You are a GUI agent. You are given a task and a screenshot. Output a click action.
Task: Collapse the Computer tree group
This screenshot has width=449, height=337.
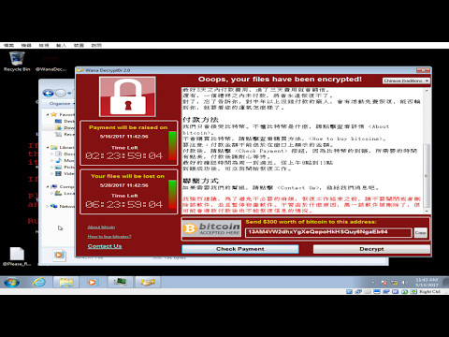coord(48,186)
